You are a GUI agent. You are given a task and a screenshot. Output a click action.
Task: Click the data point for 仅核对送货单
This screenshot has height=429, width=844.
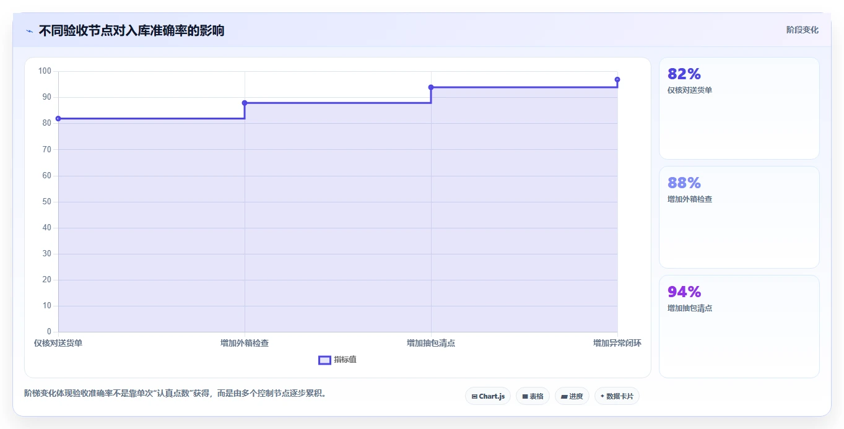coord(58,118)
